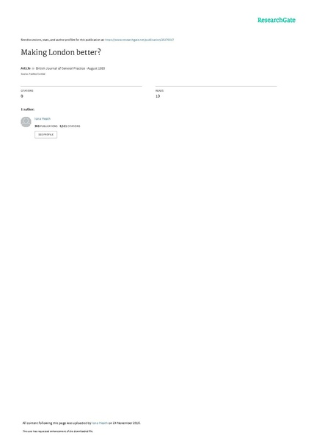Viewport: 311px width, 441px height.
Task: Click the "Source: PubMed Central" text
Action: (x=33, y=74)
